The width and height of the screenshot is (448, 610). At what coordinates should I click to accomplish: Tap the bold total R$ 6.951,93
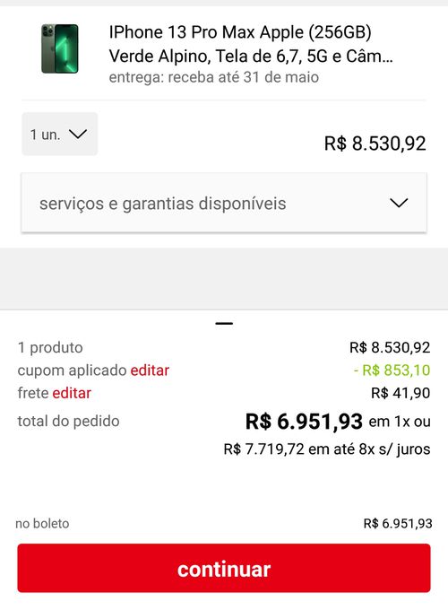click(304, 422)
